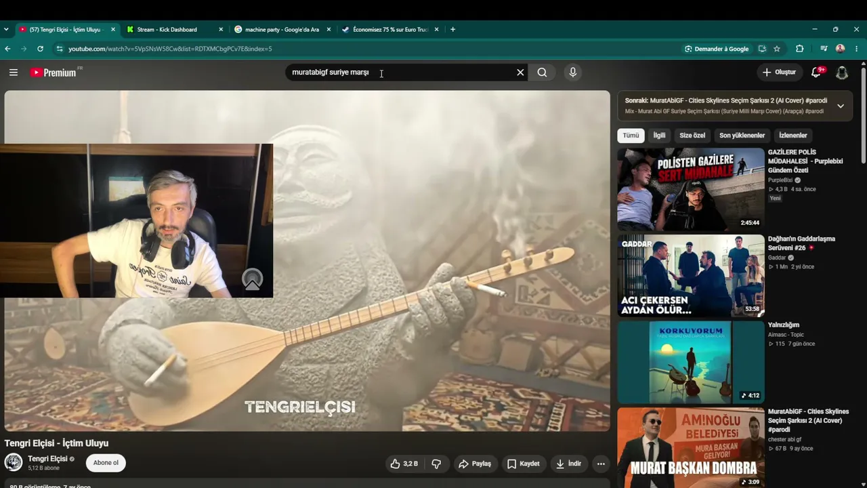The image size is (867, 488).
Task: Switch to the Économisez 75 % tab
Action: click(391, 29)
